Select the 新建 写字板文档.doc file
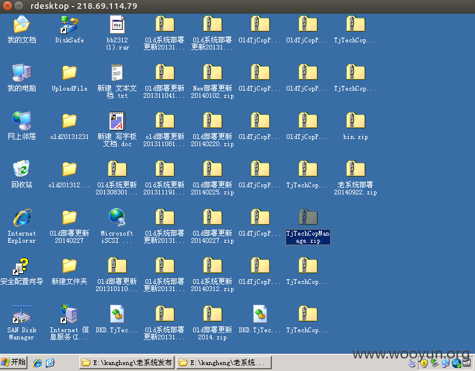 (117, 129)
